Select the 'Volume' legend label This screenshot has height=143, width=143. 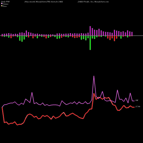(x=5, y=4)
